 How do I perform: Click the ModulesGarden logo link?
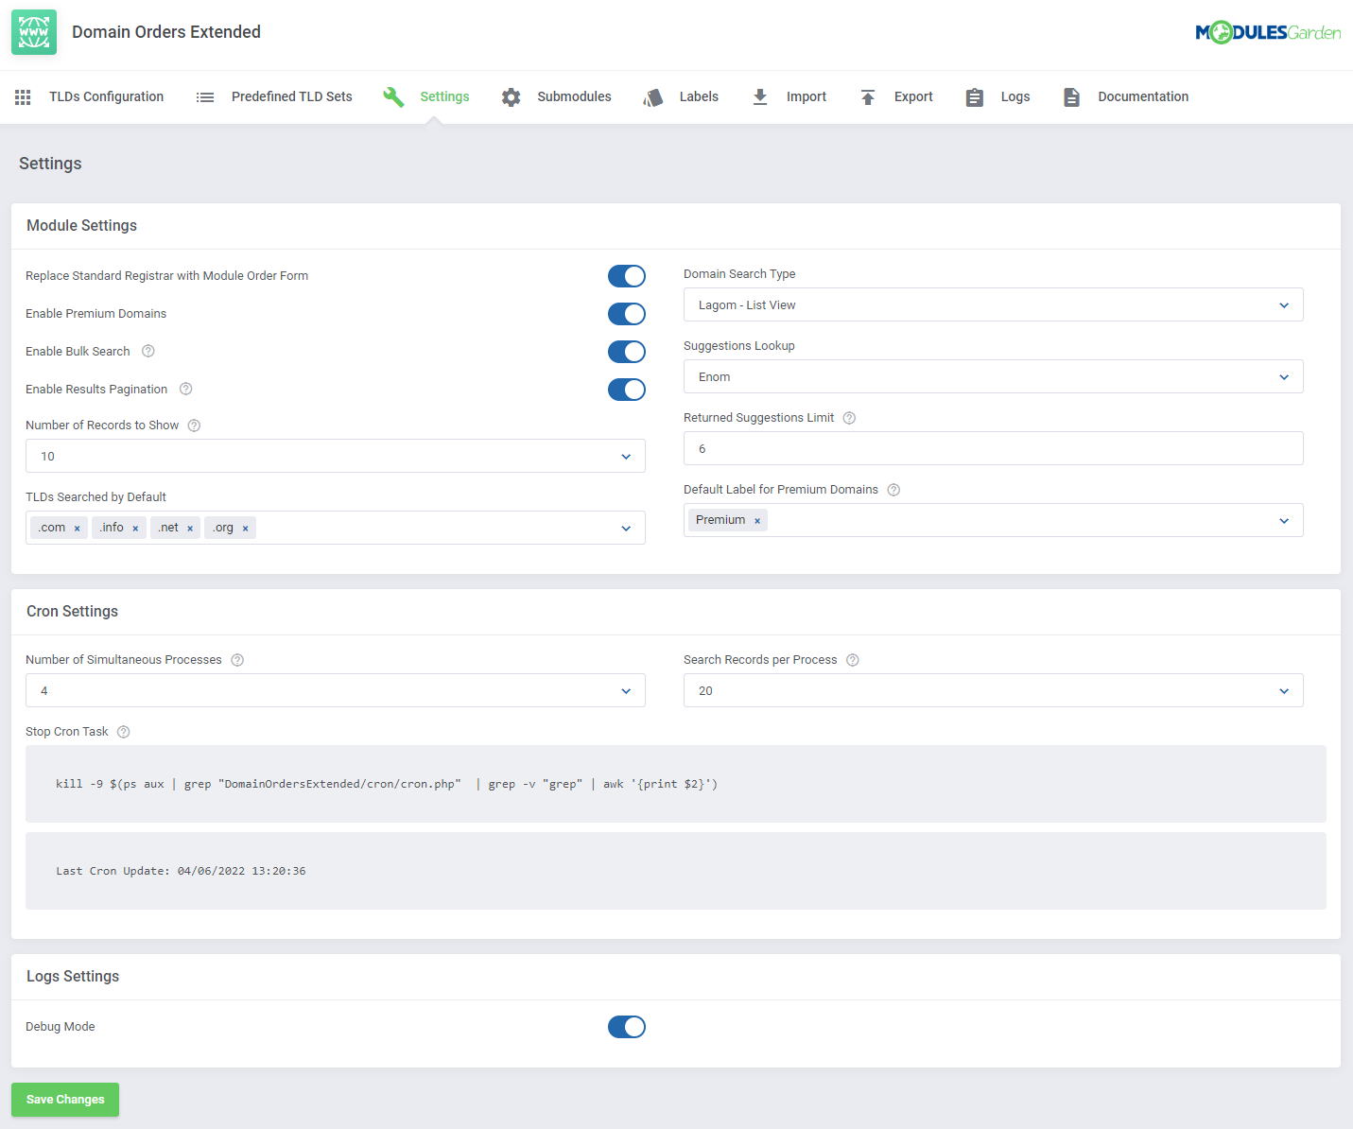tap(1268, 33)
